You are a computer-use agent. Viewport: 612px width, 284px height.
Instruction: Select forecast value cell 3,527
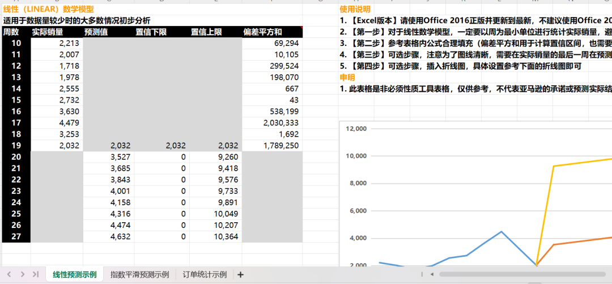[108, 157]
